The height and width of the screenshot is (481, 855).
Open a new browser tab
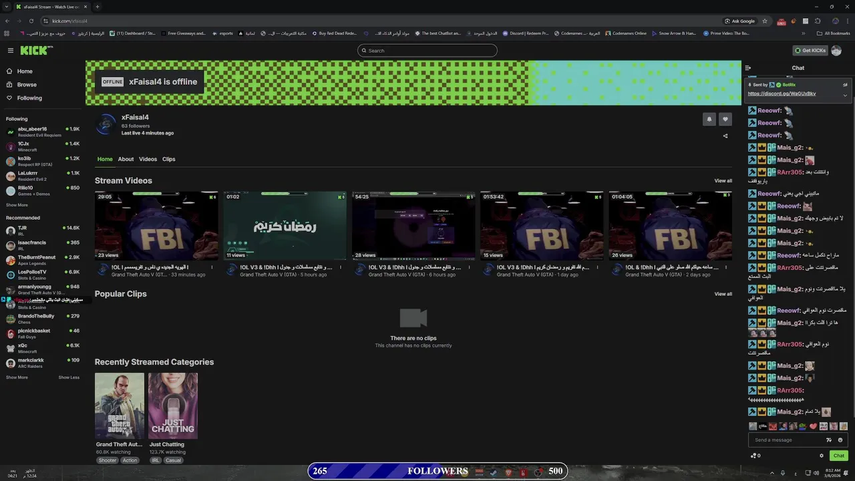pos(98,7)
